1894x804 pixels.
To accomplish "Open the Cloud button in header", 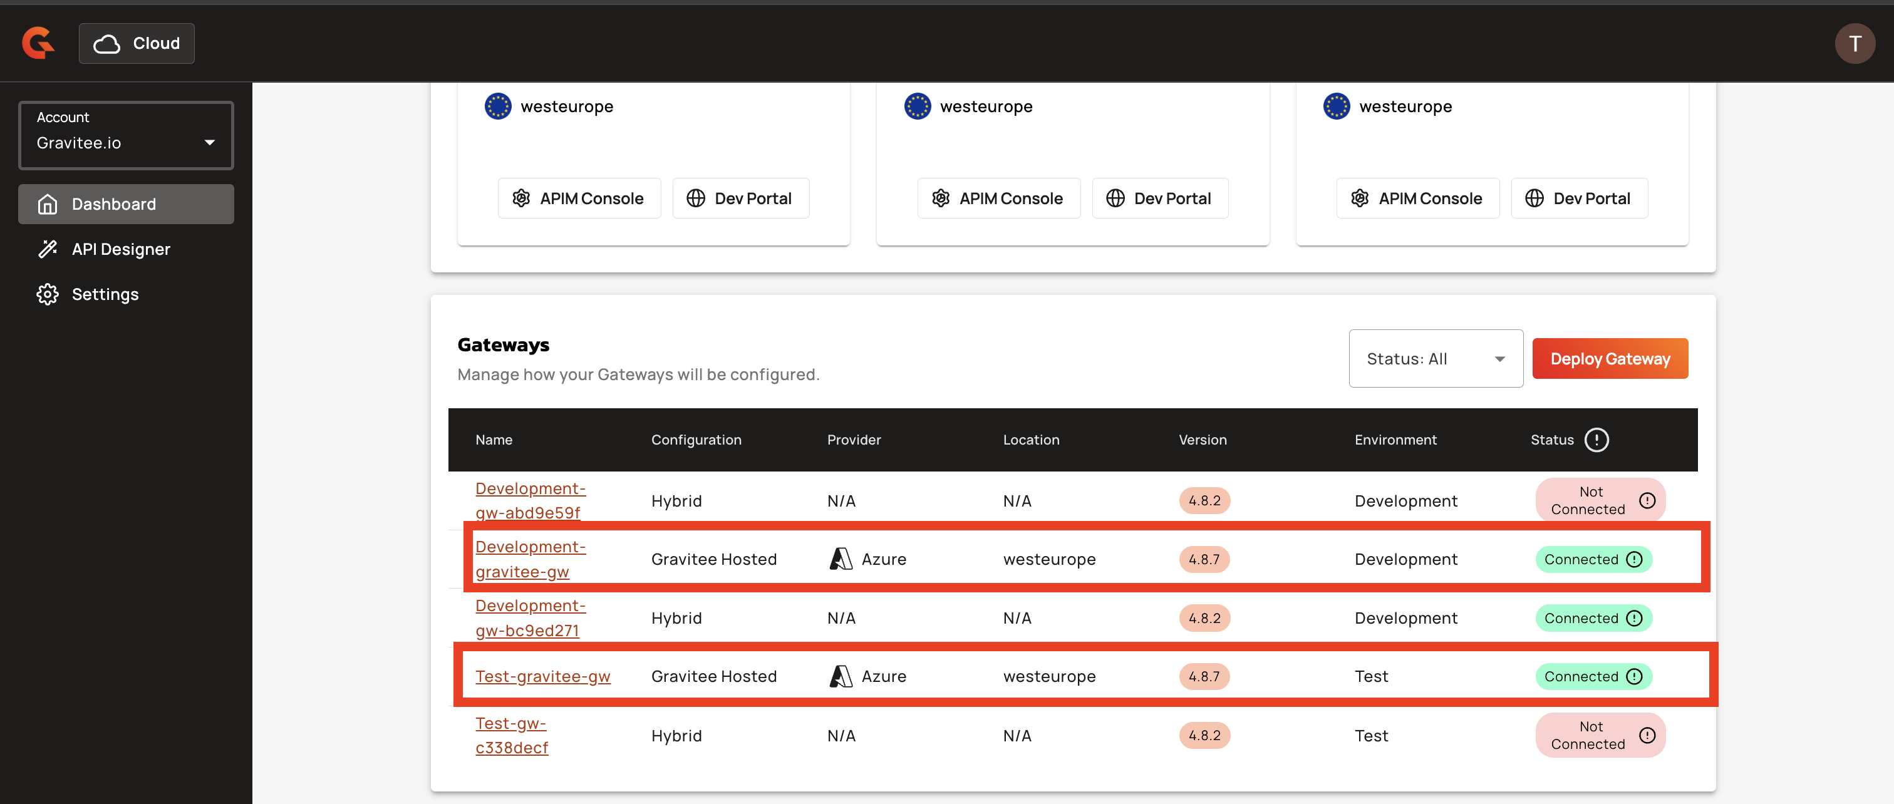I will pos(137,43).
